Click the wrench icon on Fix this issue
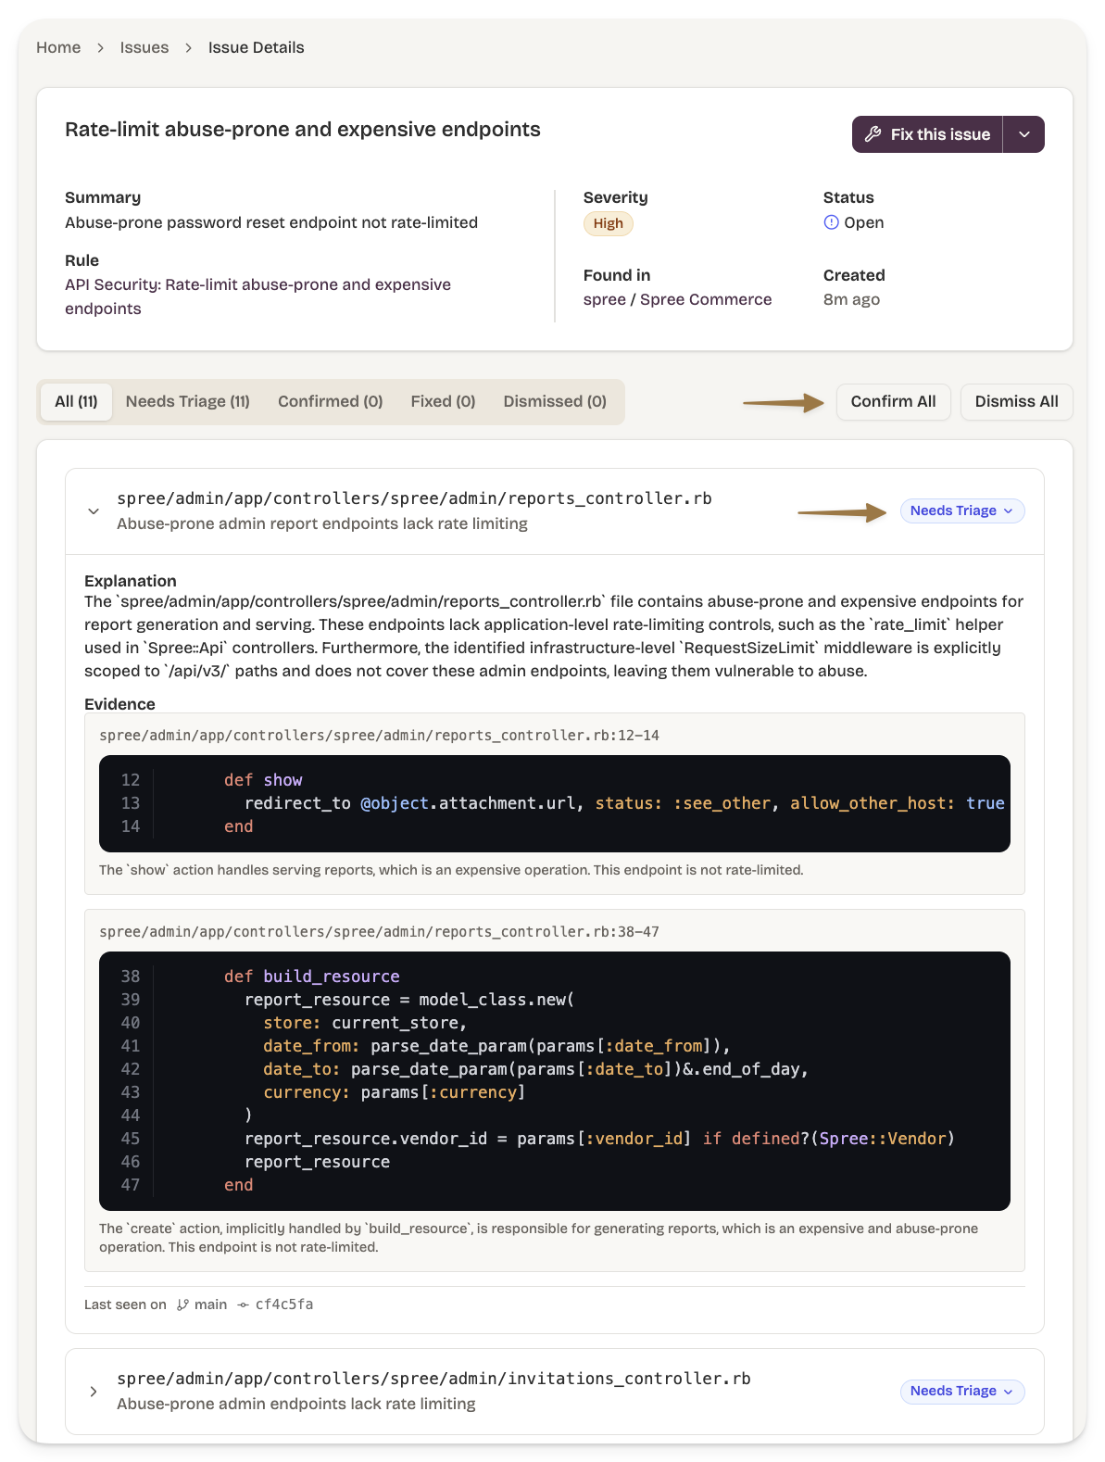The width and height of the screenshot is (1105, 1462). [873, 134]
